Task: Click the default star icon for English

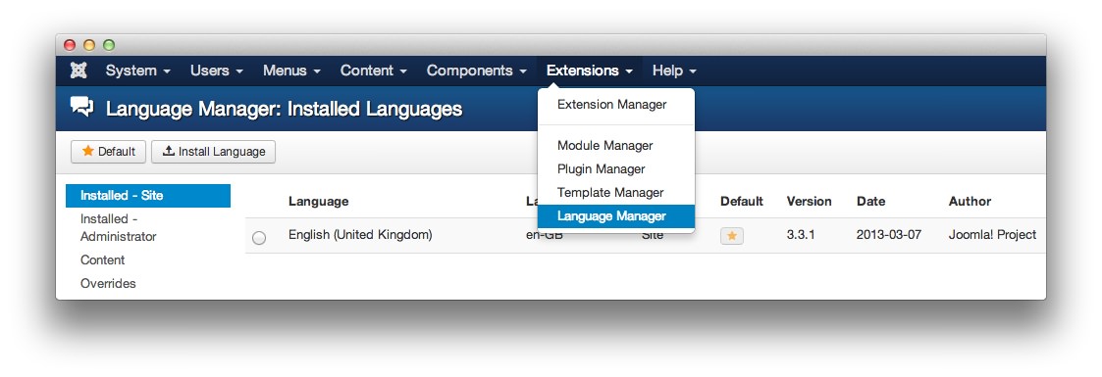Action: 732,236
